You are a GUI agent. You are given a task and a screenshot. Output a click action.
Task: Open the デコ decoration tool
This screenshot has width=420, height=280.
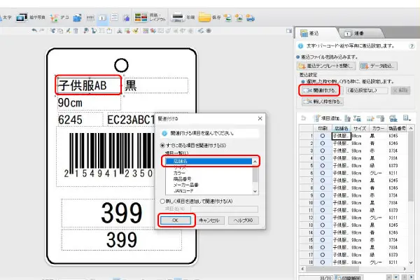coord(59,17)
